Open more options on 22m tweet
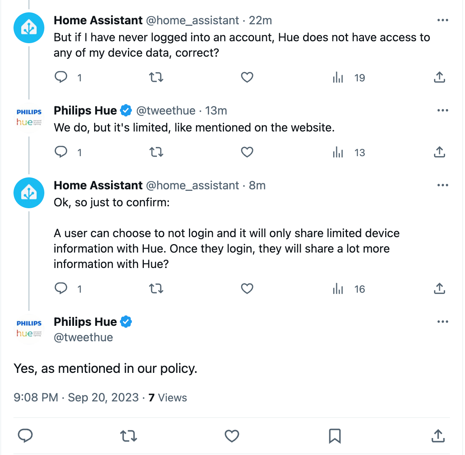Viewport: 465px width, 455px height. tap(443, 20)
